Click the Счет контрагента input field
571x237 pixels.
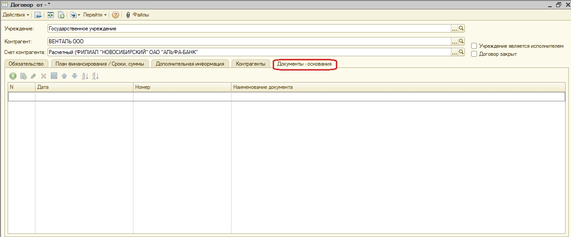click(x=249, y=52)
